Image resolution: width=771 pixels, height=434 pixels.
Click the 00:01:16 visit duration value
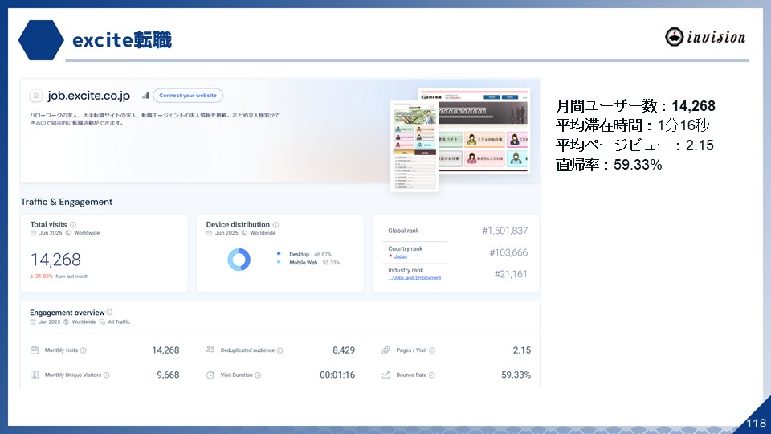(x=337, y=375)
